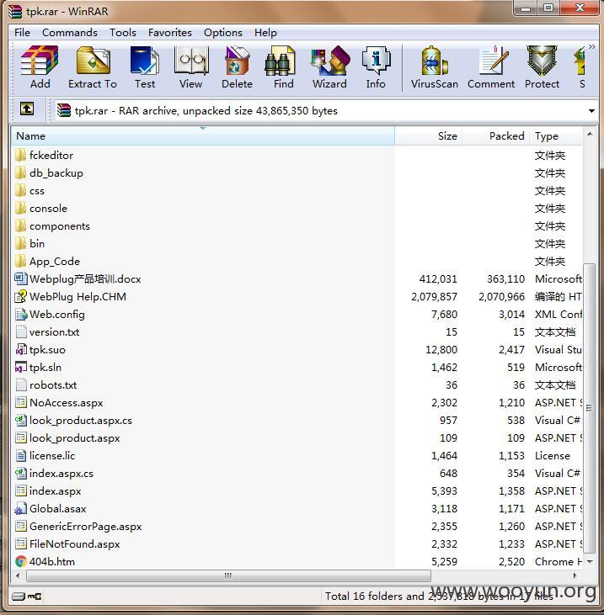
Task: Sort files by Name column
Action: coord(203,136)
